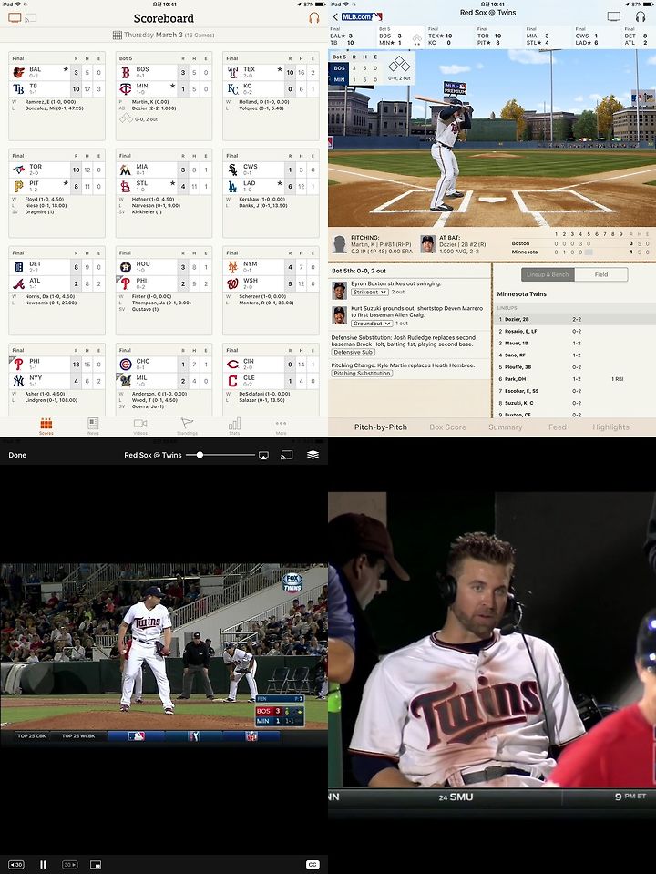Select the Scores tab at bottom
The height and width of the screenshot is (874, 656).
tap(46, 427)
